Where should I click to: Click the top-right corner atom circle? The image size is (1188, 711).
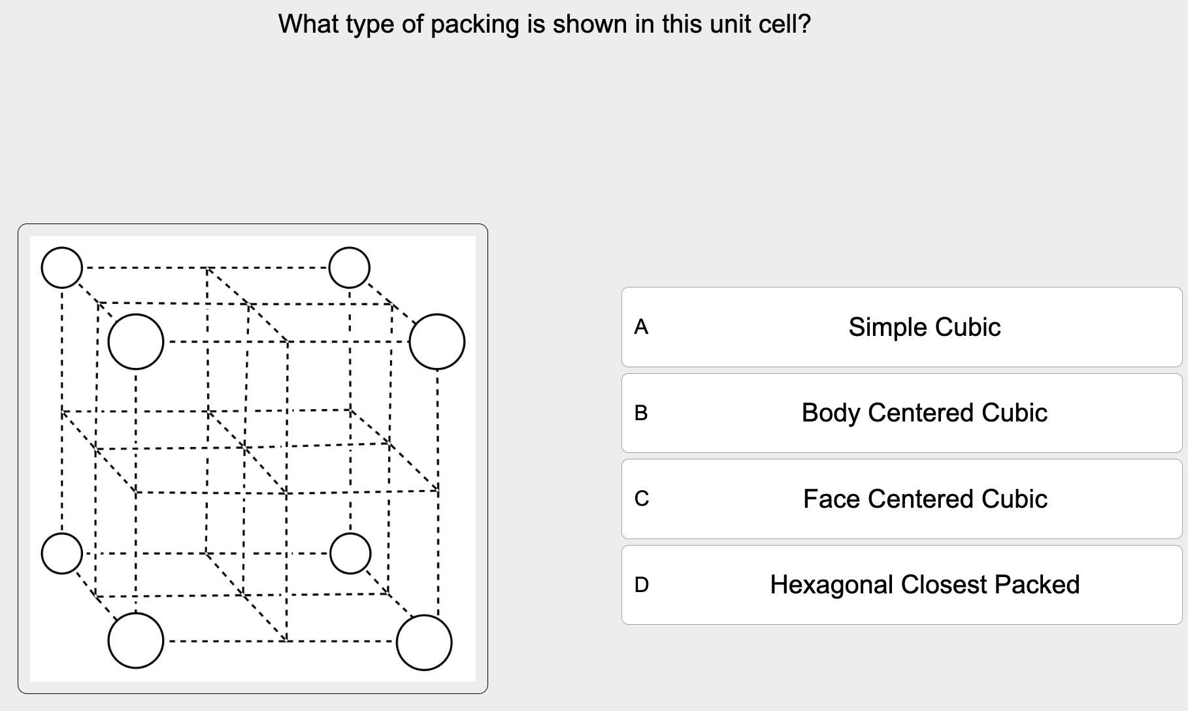coord(350,268)
